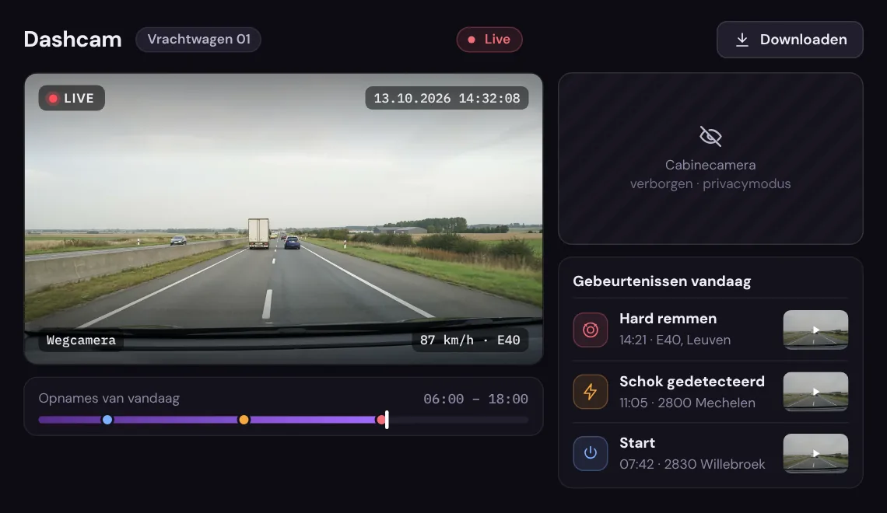Screen dimensions: 887x513
Task: Click 14:21 · E40, Leuven details
Action: click(x=675, y=340)
